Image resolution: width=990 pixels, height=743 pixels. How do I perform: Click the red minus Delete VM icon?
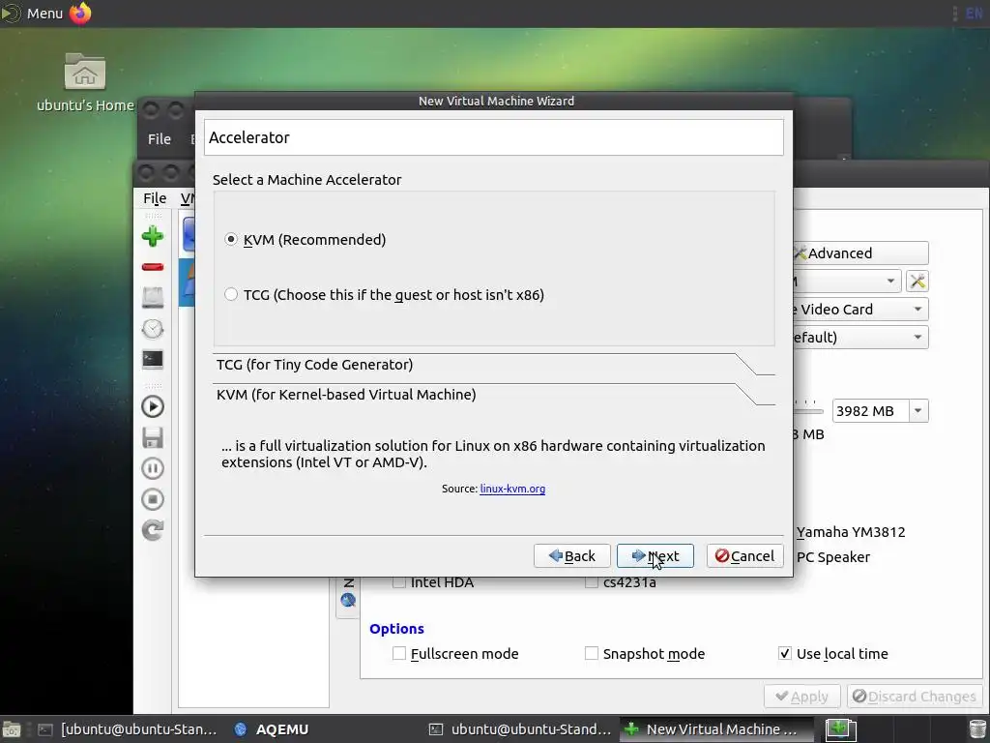click(x=152, y=267)
